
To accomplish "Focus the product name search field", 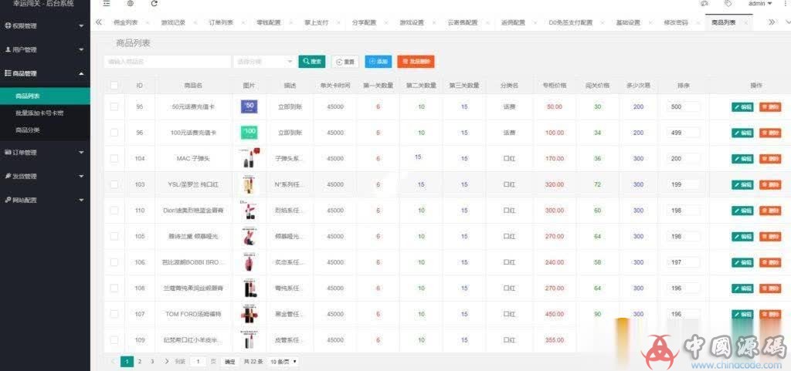I will [168, 62].
